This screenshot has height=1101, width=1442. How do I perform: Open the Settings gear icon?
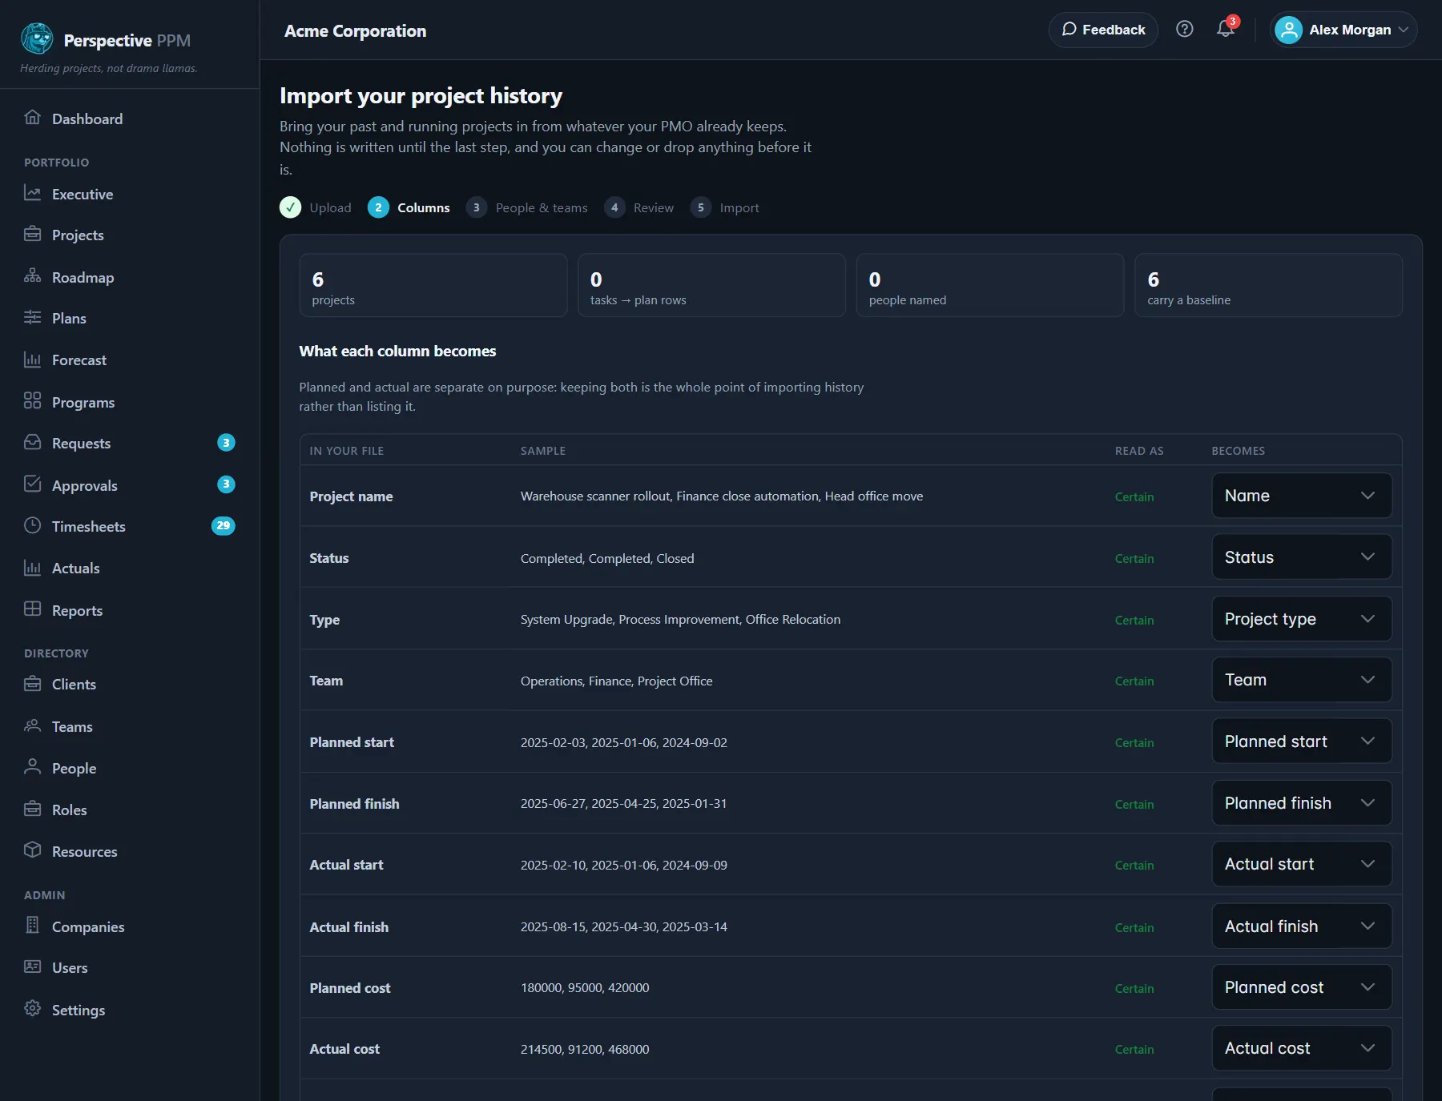32,1009
